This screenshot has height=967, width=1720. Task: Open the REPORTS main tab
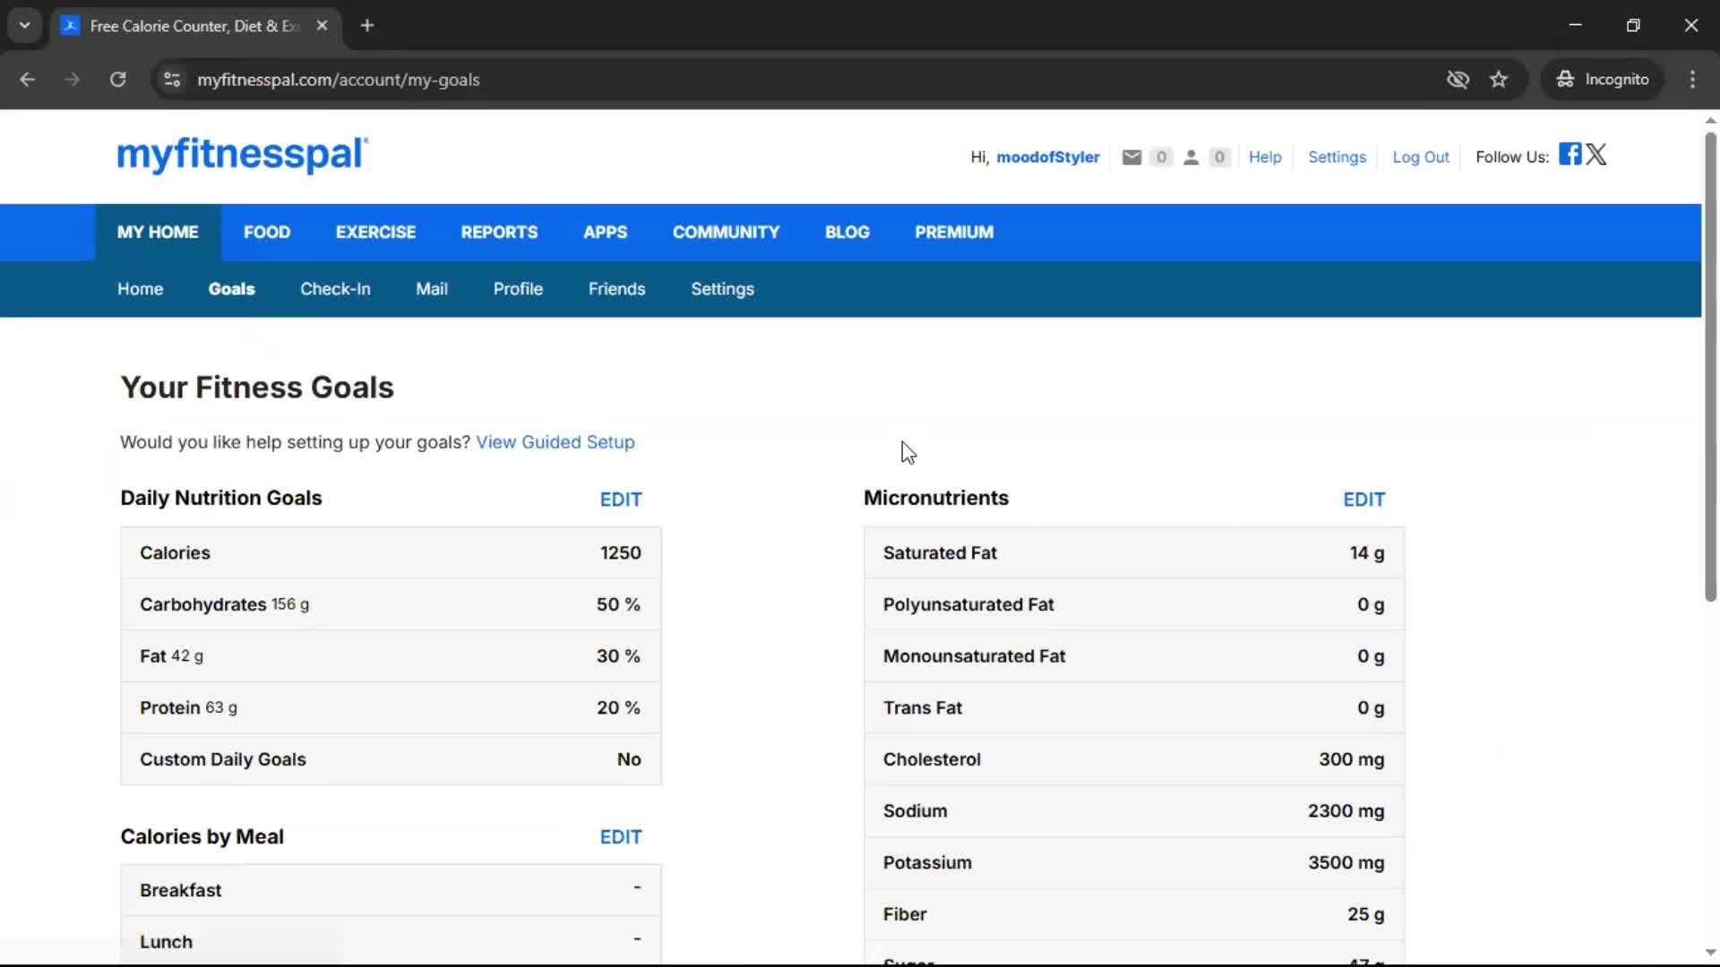[x=499, y=232]
